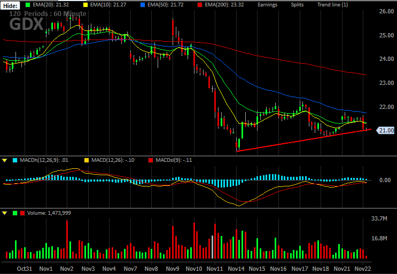
Task: Hide the Earnings overlay
Action: [x=267, y=5]
